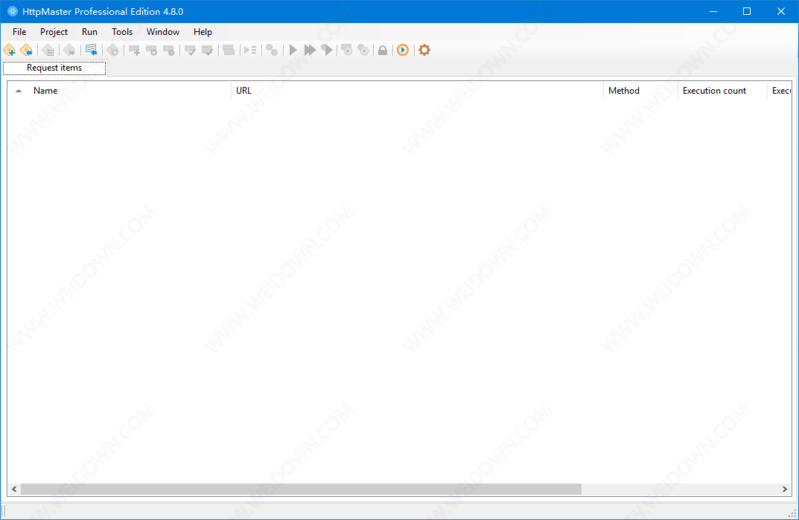Click the horizontal scrollbar left arrow
799x520 pixels.
tap(14, 489)
